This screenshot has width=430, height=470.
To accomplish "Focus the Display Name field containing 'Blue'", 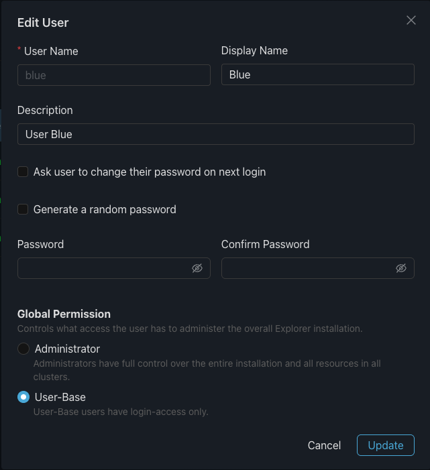I will (317, 74).
